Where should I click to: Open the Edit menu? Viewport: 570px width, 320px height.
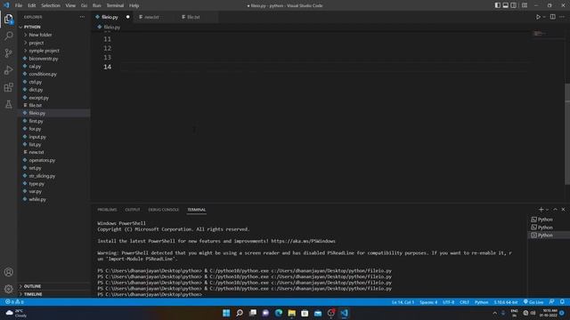coord(32,5)
